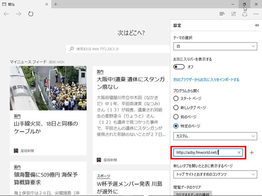Click the import favorites from another browser link
The height and width of the screenshot is (196, 262).
coord(206,80)
